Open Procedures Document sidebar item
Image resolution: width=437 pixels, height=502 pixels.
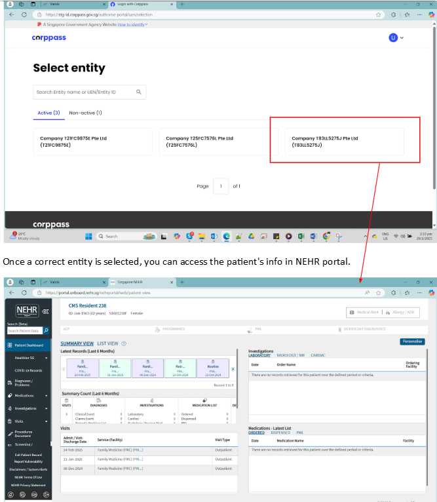click(28, 434)
